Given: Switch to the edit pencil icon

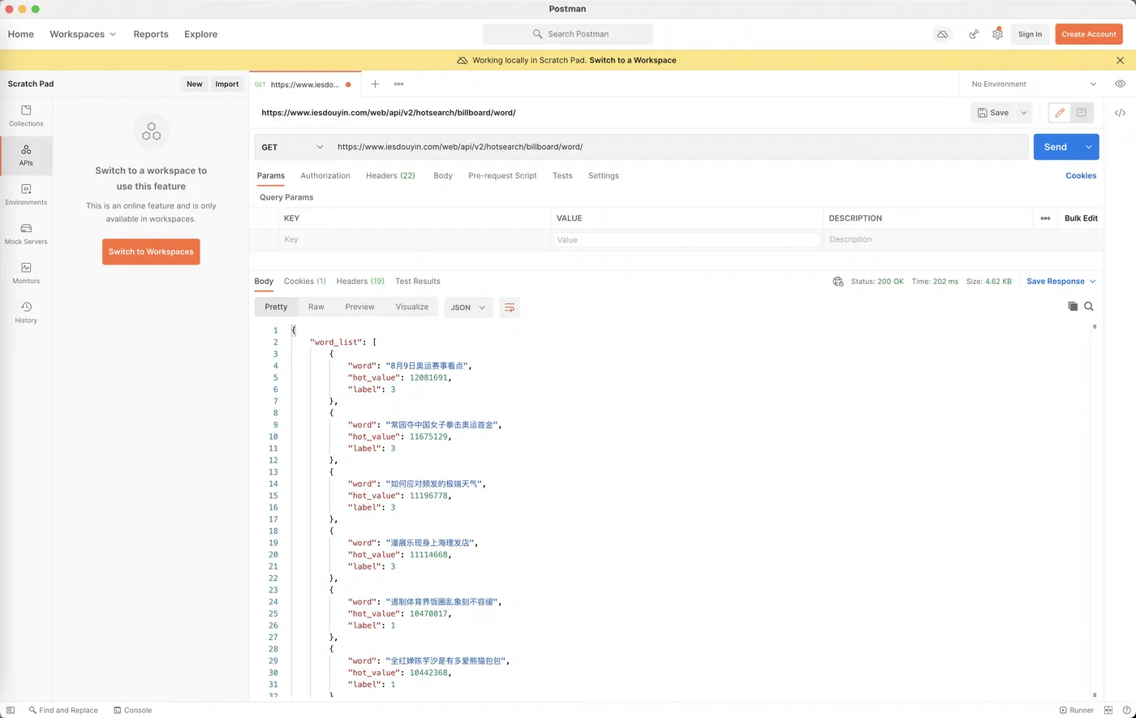Looking at the screenshot, I should 1060,113.
